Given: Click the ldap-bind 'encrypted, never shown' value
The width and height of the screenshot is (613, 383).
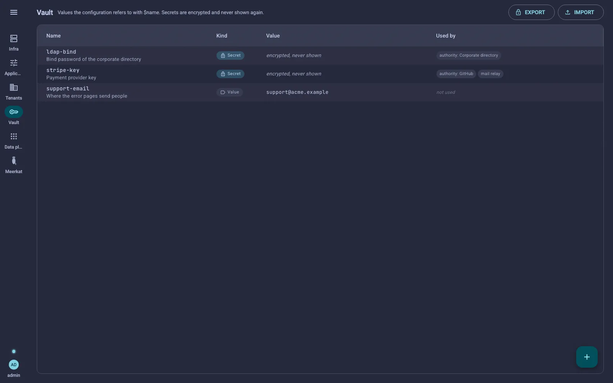Looking at the screenshot, I should click(x=294, y=56).
